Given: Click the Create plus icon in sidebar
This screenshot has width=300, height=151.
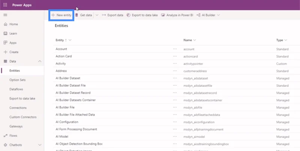Looking at the screenshot, I should (x=6, y=52).
